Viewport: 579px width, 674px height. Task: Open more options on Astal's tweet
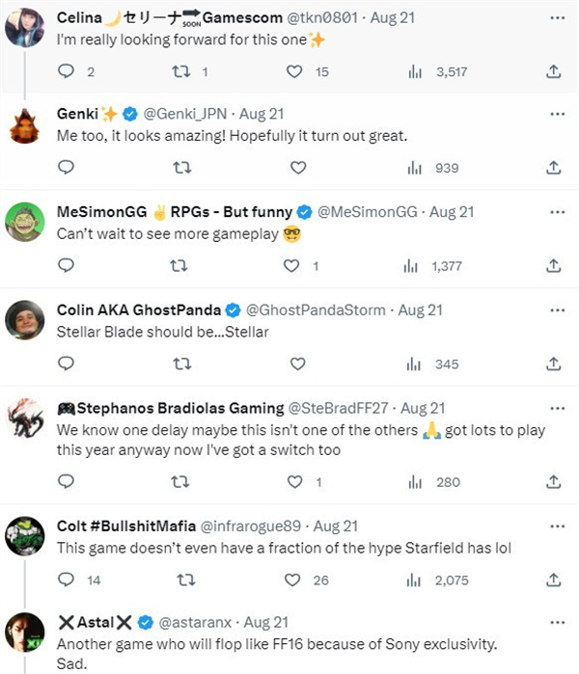[556, 622]
